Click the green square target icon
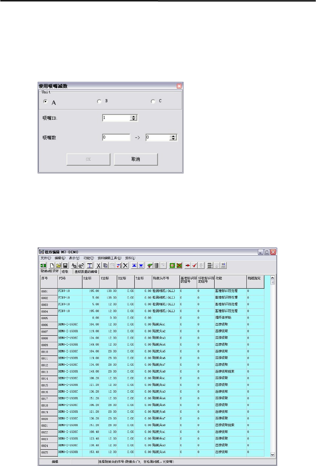This screenshot has height=466, width=316. click(x=172, y=265)
